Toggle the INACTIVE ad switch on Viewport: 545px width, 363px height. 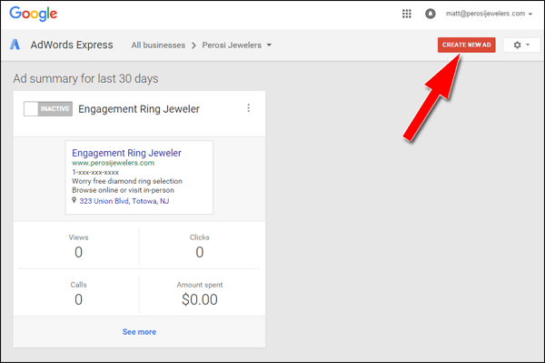click(48, 109)
